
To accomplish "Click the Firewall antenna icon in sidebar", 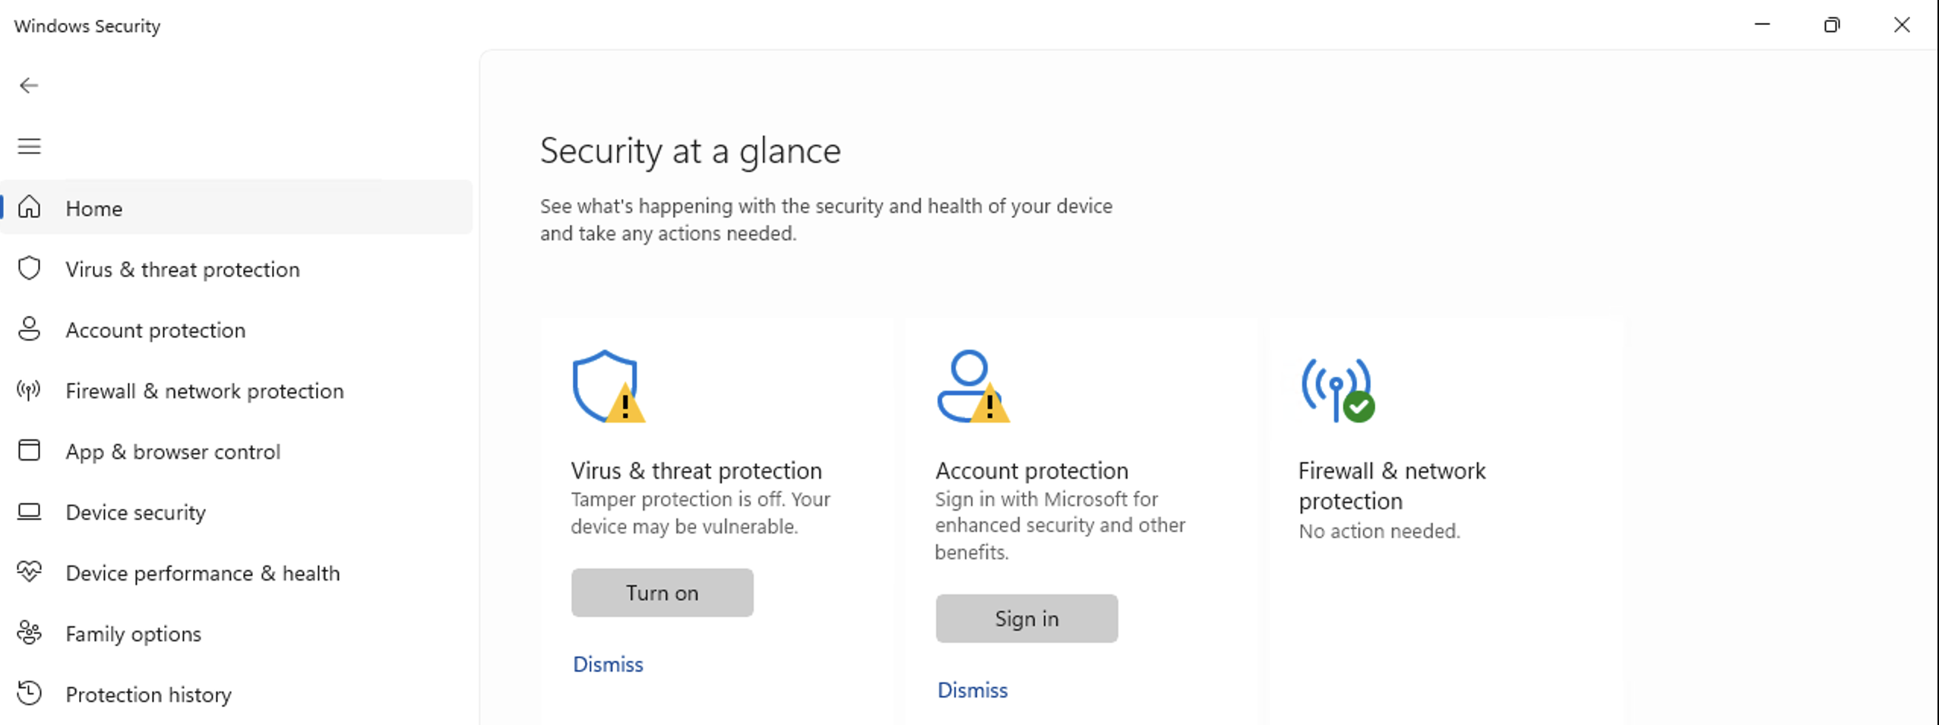I will click(x=29, y=391).
